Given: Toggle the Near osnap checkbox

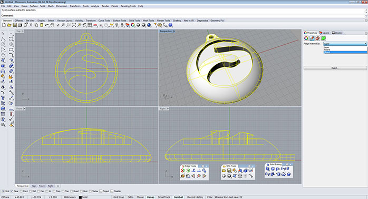Looking at the screenshot, I should click(x=12, y=191).
